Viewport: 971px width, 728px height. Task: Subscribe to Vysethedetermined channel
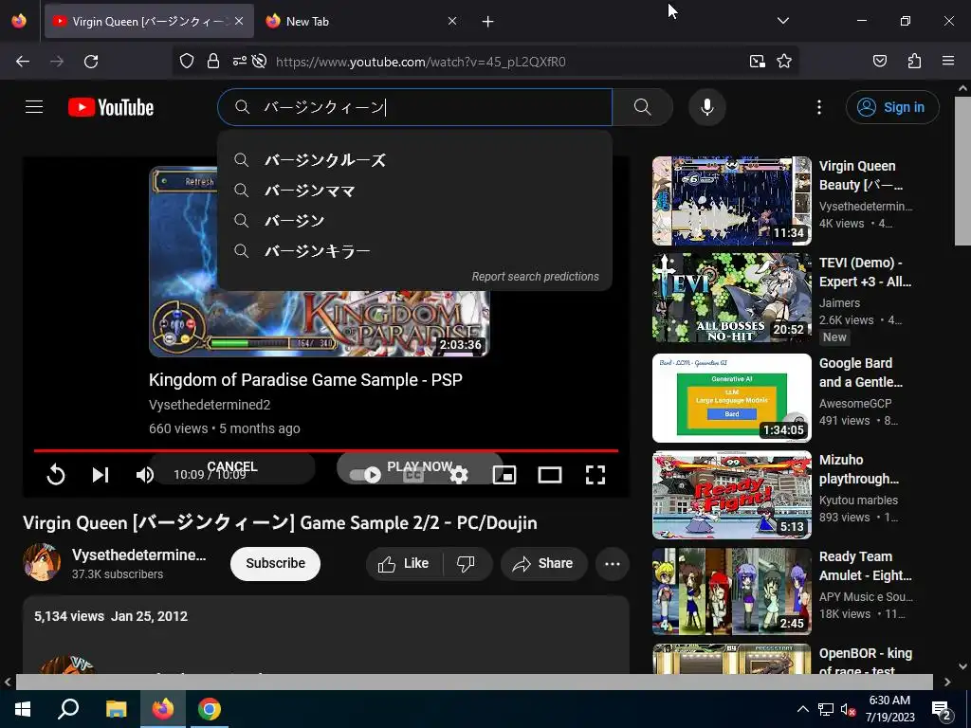pos(276,563)
